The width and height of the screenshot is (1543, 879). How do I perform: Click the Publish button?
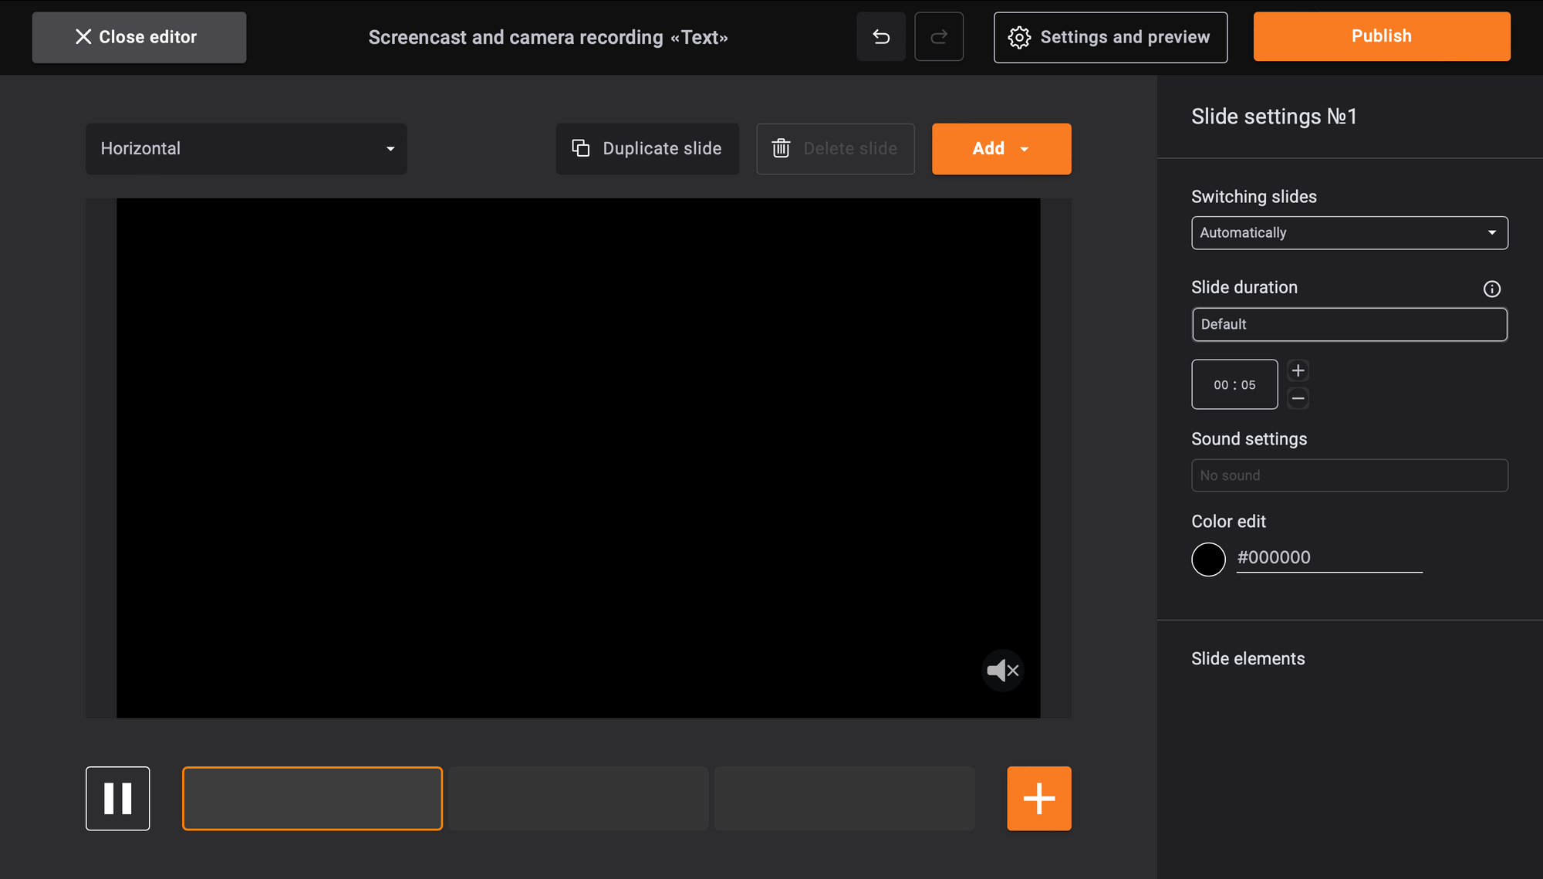click(x=1381, y=35)
